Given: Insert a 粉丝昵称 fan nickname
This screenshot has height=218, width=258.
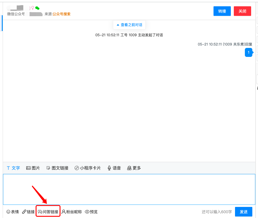Looking at the screenshot, I should coord(71,211).
